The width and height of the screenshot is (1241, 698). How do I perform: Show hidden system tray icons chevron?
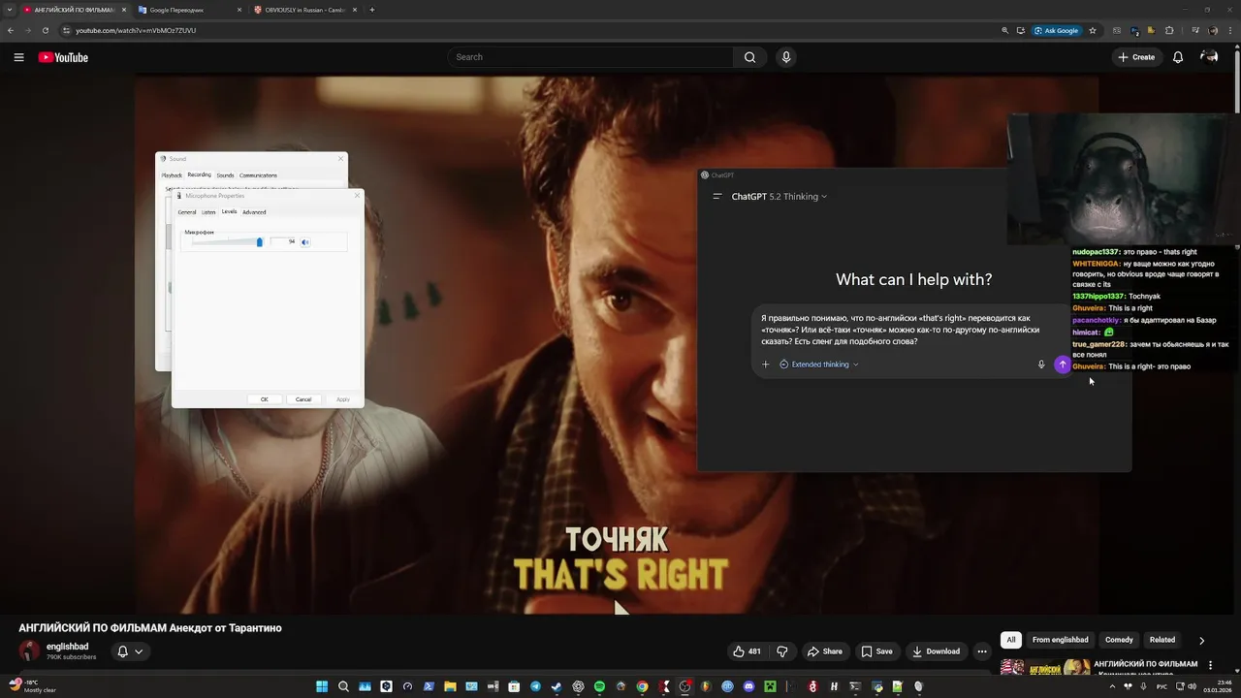click(x=1111, y=686)
